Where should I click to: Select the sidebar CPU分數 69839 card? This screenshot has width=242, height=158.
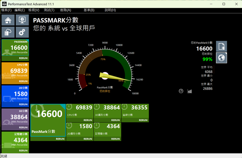click(x=15, y=71)
